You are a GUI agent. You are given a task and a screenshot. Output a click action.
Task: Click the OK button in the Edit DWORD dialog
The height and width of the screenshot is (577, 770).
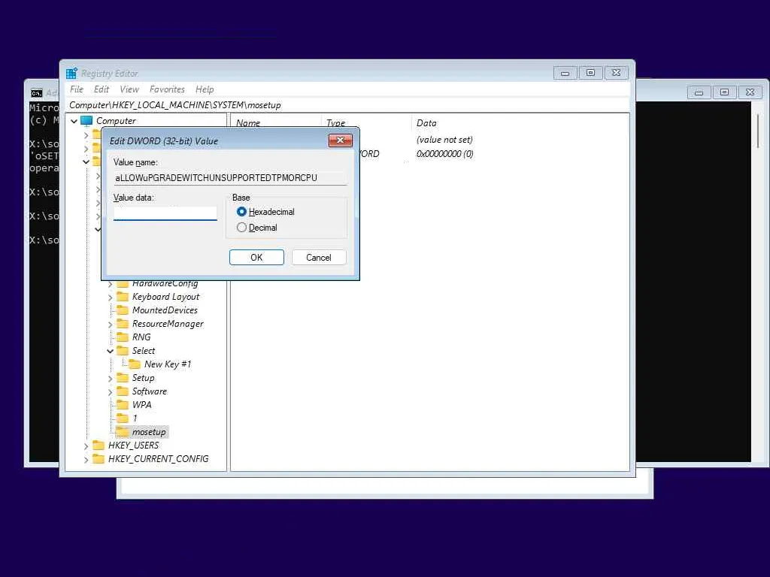point(256,258)
